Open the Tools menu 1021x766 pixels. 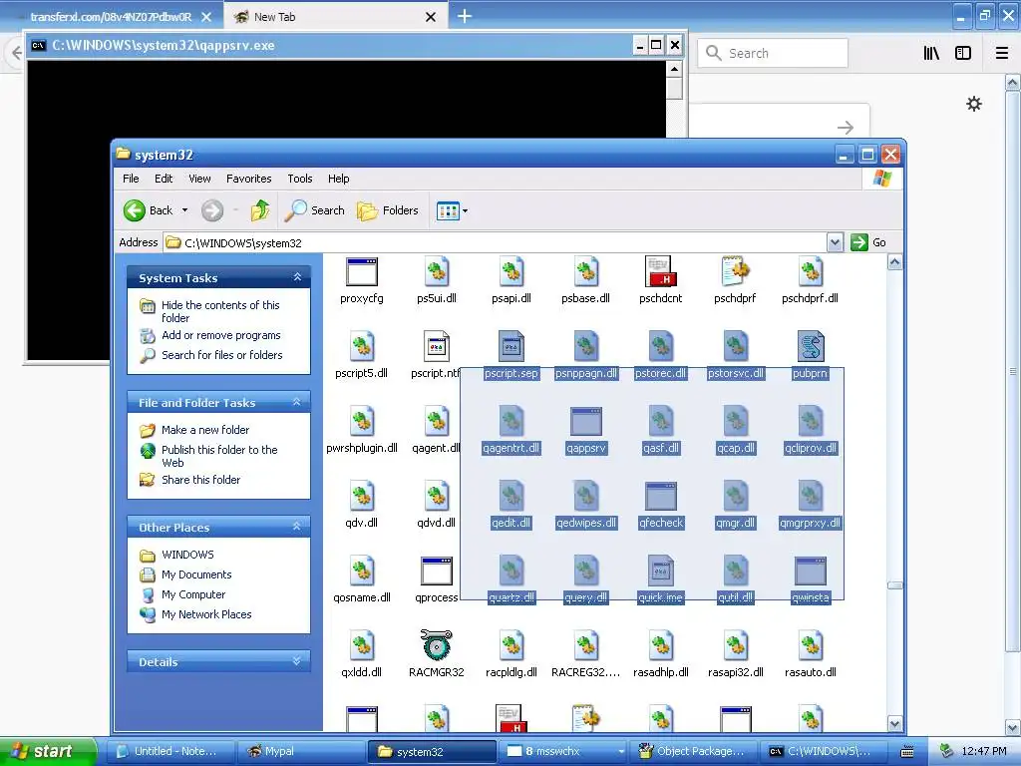[x=300, y=179]
